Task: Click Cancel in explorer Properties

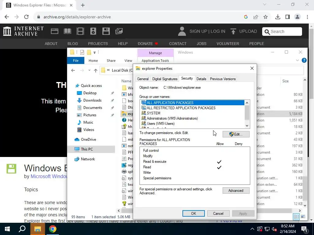Action: tap(218, 213)
